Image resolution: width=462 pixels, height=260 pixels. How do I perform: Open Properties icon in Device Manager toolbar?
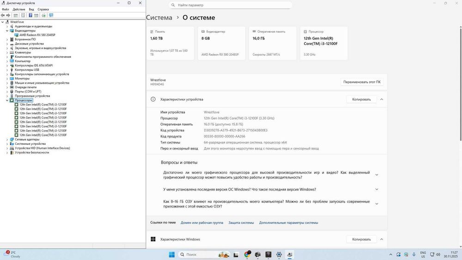tap(23, 15)
